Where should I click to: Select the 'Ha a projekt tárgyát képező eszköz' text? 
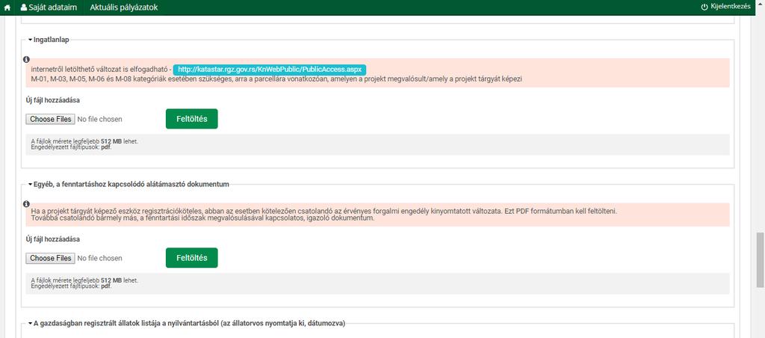coord(324,211)
